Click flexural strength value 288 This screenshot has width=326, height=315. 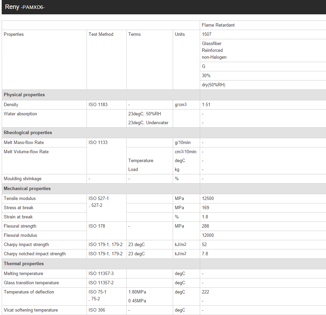[205, 226]
